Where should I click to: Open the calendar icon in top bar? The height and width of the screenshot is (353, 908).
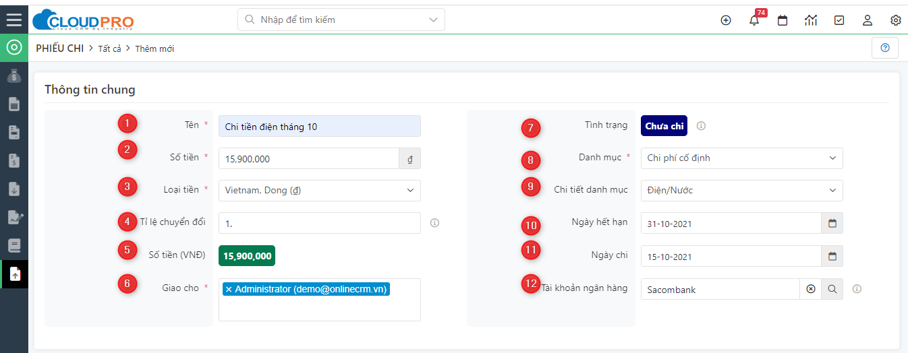(x=783, y=20)
